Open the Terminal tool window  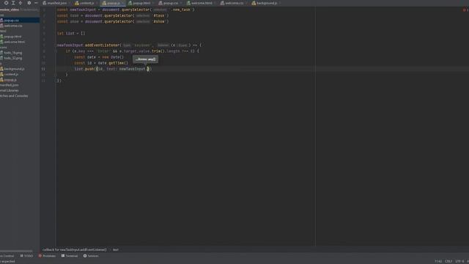pos(70,256)
